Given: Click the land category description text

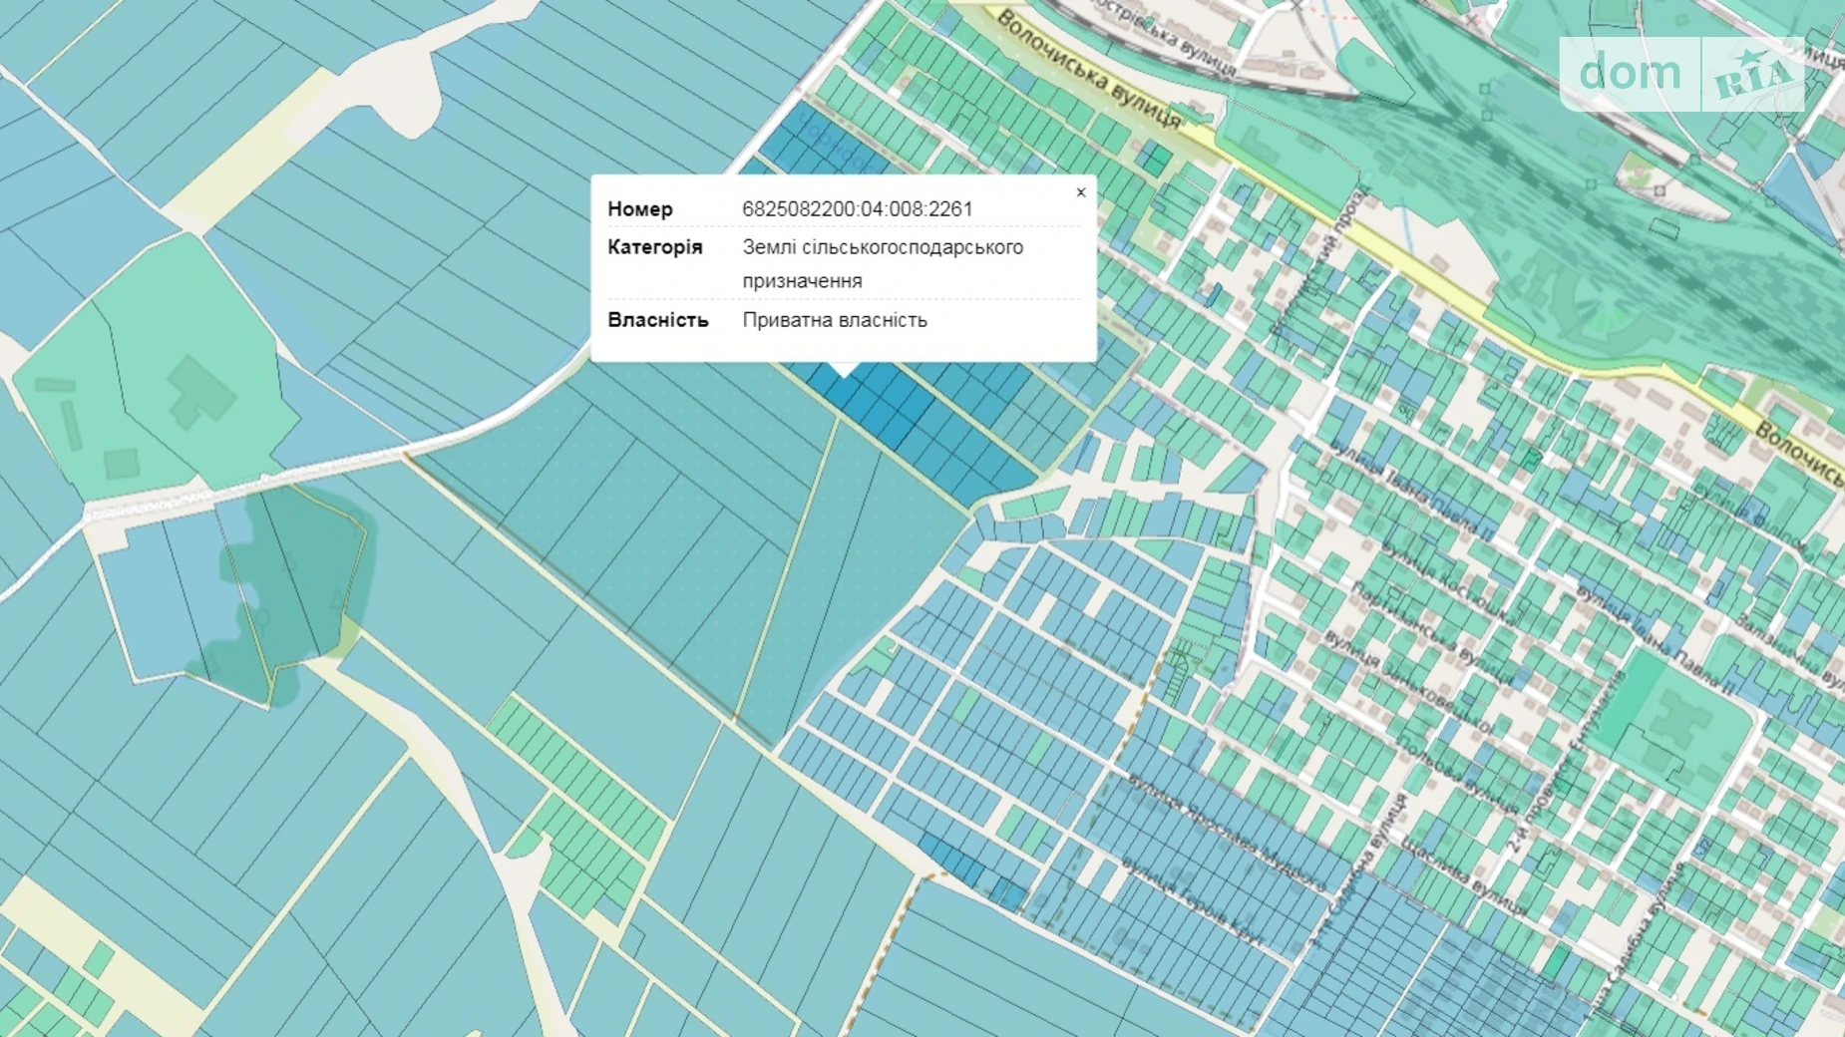Looking at the screenshot, I should click(882, 263).
